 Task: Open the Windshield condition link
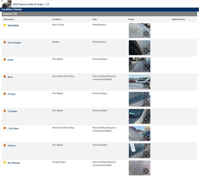click(x=13, y=26)
